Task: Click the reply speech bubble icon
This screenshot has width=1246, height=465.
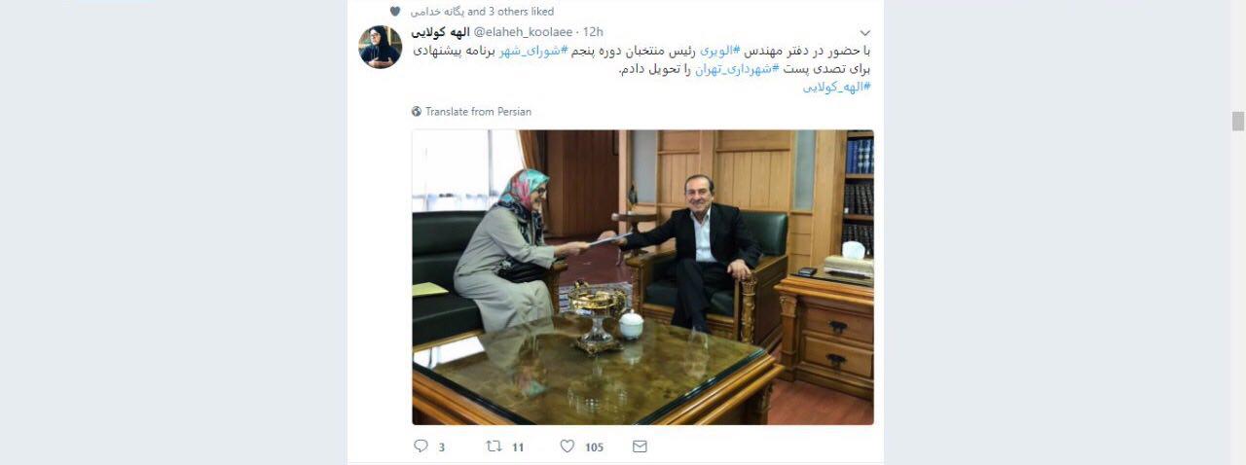Action: [x=421, y=446]
